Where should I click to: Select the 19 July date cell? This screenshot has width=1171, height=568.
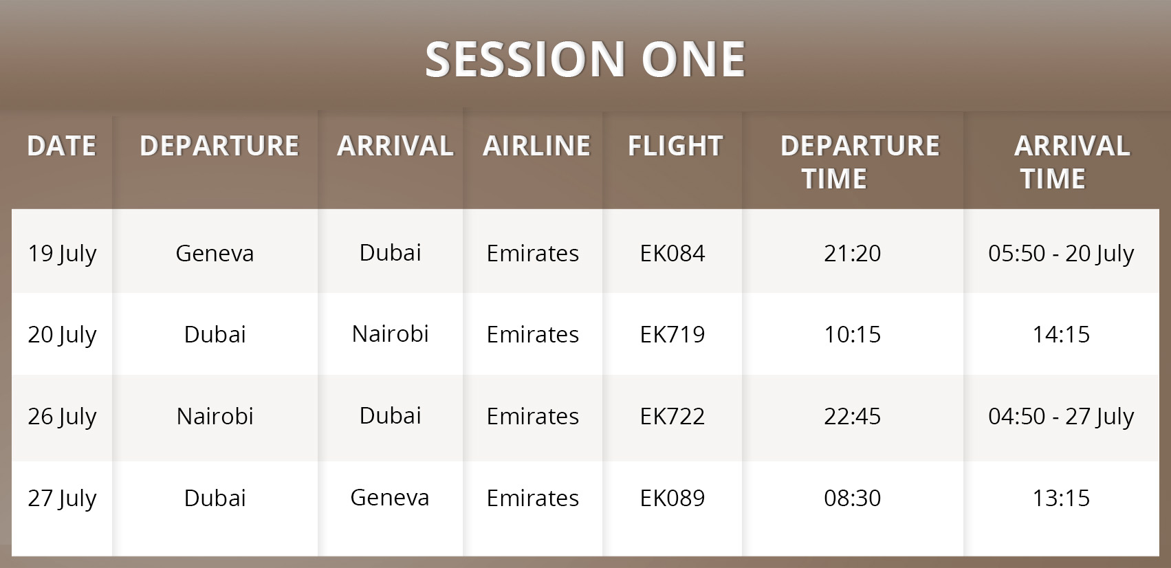[62, 254]
